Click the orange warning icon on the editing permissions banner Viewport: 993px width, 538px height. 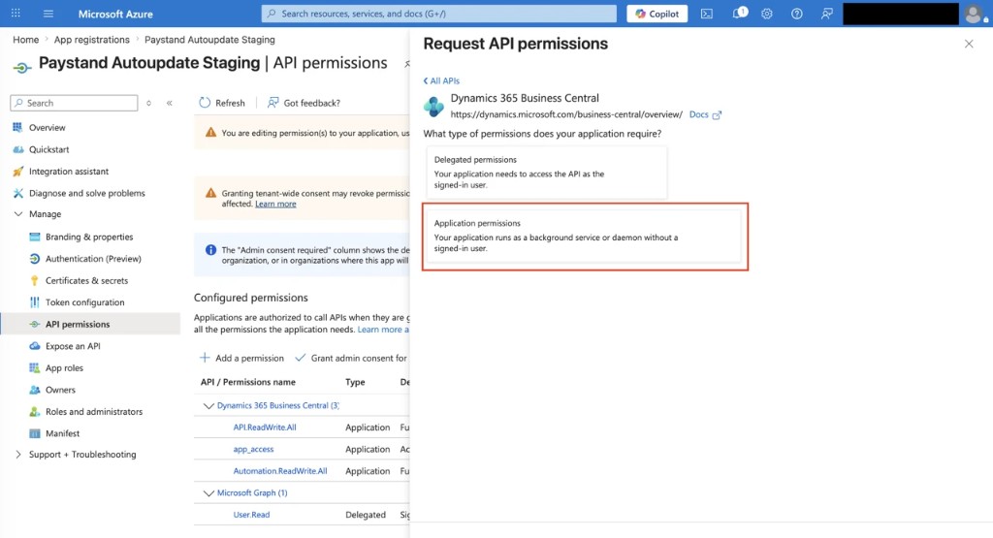[210, 132]
